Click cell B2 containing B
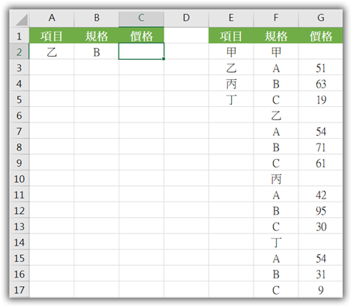This screenshot has width=352, height=307. click(96, 51)
